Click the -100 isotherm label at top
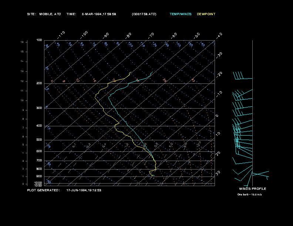The height and width of the screenshot is (226, 293). 84,35
